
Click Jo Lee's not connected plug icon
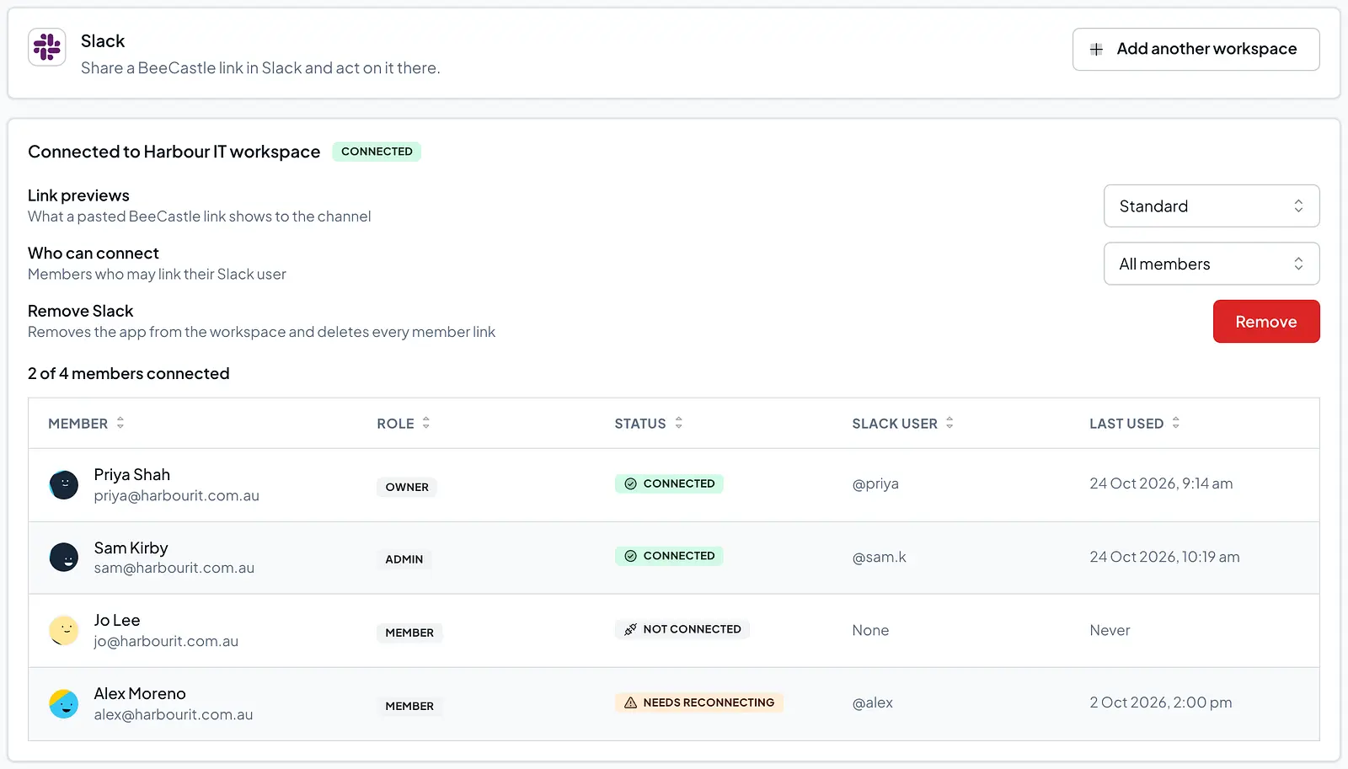pyautogui.click(x=630, y=629)
